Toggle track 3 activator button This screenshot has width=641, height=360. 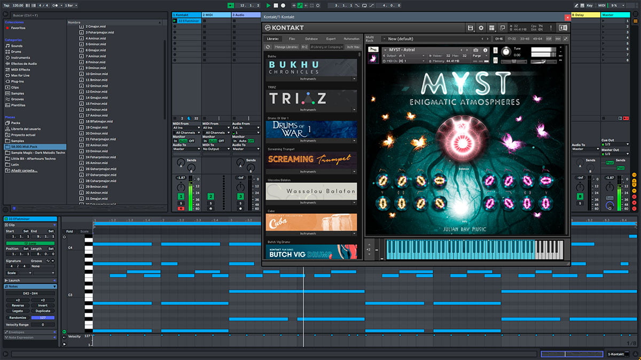(240, 197)
